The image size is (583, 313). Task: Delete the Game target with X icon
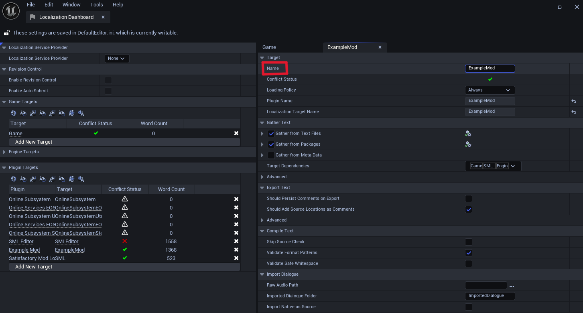[x=236, y=133]
